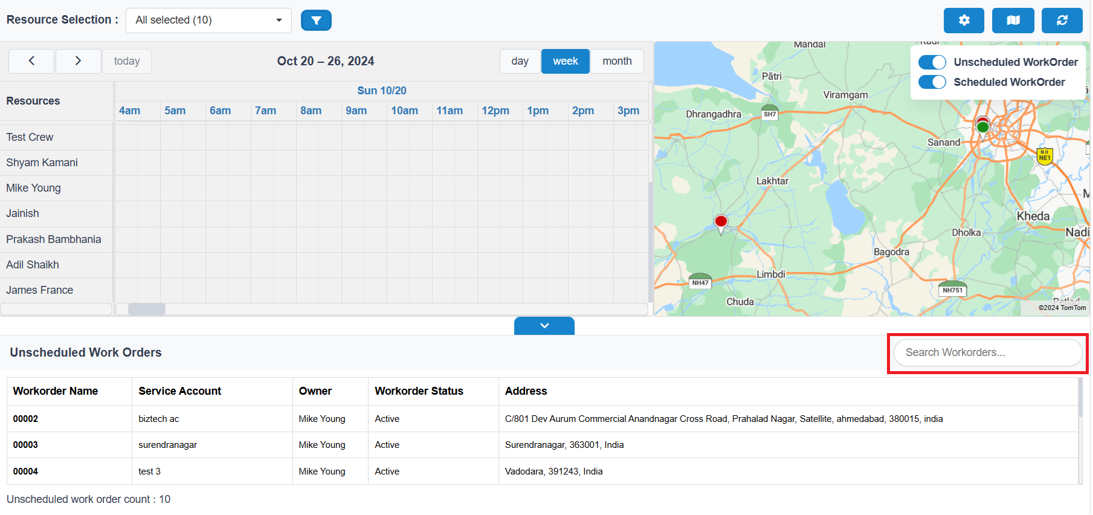Click the Vadodara, 391243, India address
Viewport: 1093px width, 515px height.
tap(553, 471)
